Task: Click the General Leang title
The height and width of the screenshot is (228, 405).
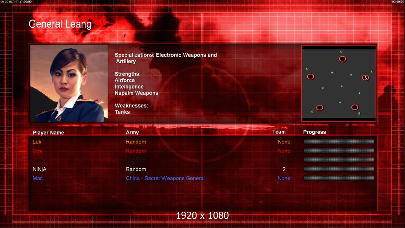Action: pos(60,24)
